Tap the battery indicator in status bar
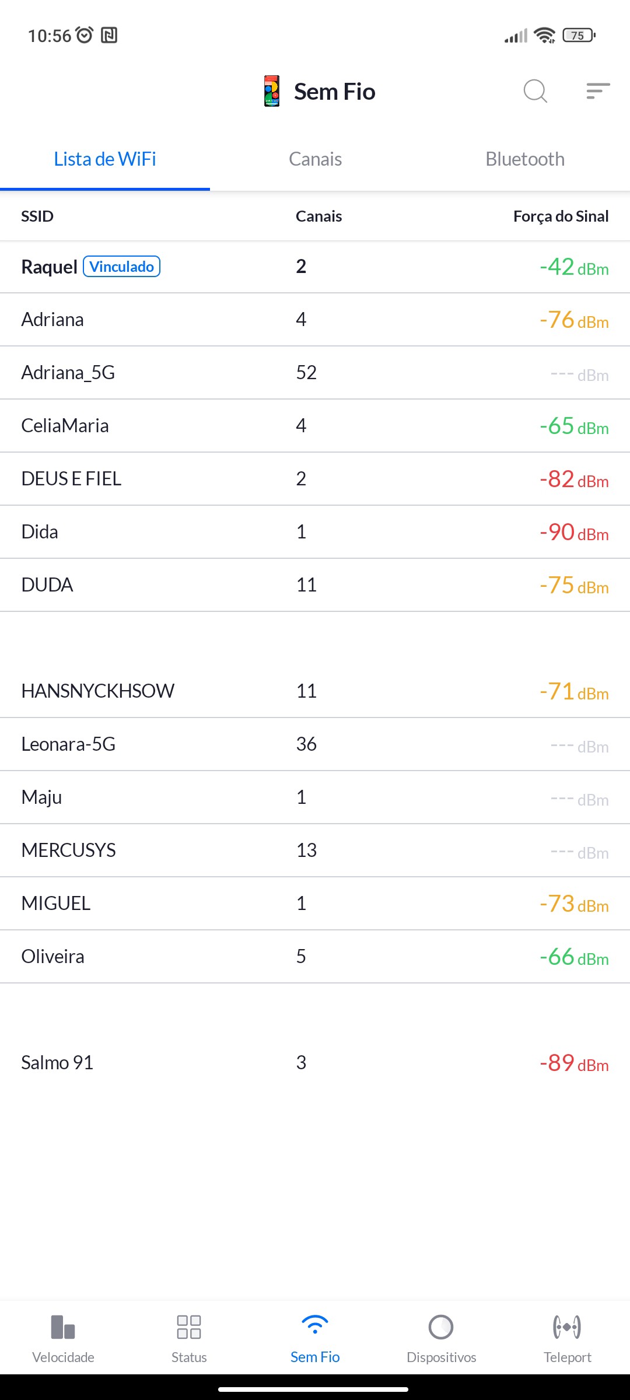The image size is (630, 1400). (578, 36)
